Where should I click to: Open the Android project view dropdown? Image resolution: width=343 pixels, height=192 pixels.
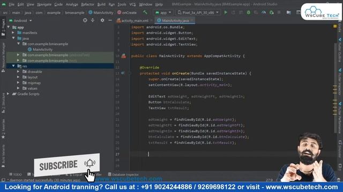pos(20,20)
